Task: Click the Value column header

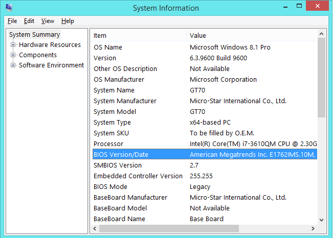Action: [x=252, y=35]
